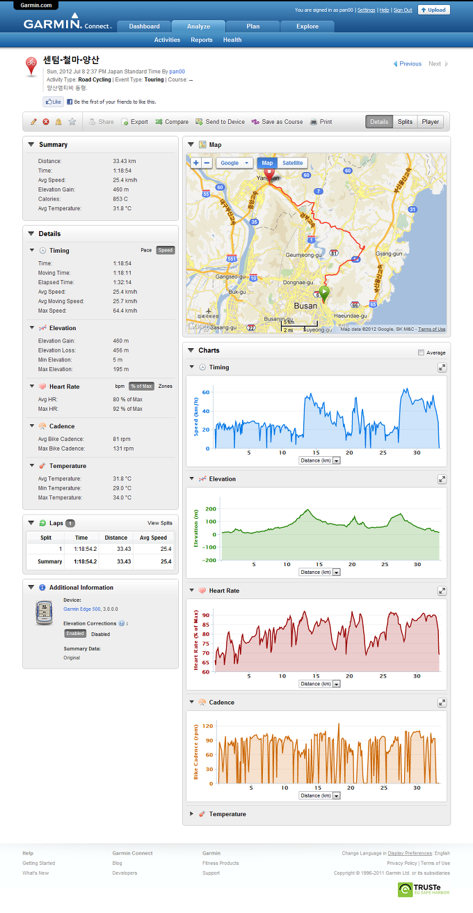Open Elevation chart Distance (km) dropdown

[319, 572]
